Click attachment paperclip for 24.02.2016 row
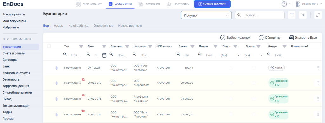This screenshot has width=325, height=123. [x=56, y=99]
